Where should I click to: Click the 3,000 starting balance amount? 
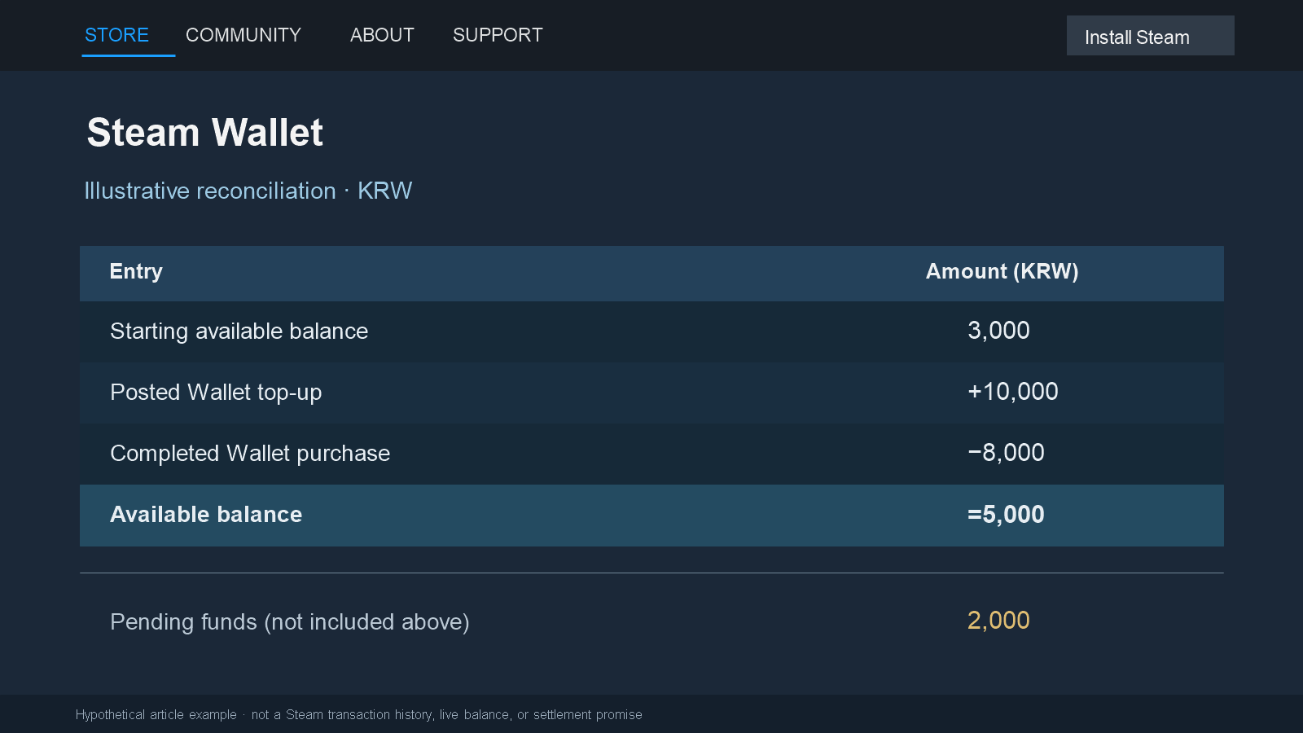coord(998,331)
